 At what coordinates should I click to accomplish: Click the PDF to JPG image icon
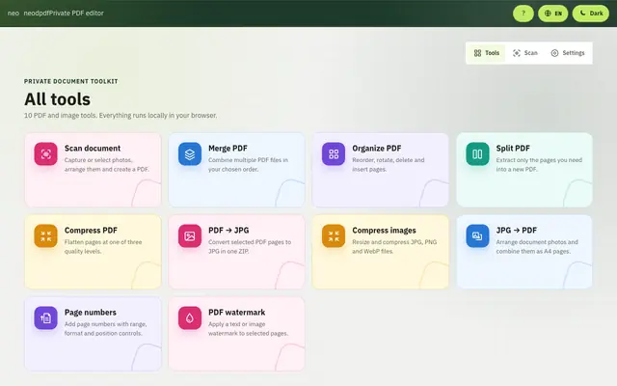[190, 235]
